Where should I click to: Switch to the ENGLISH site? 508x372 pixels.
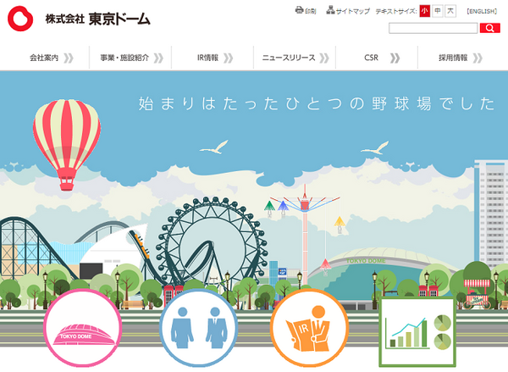[x=482, y=11]
